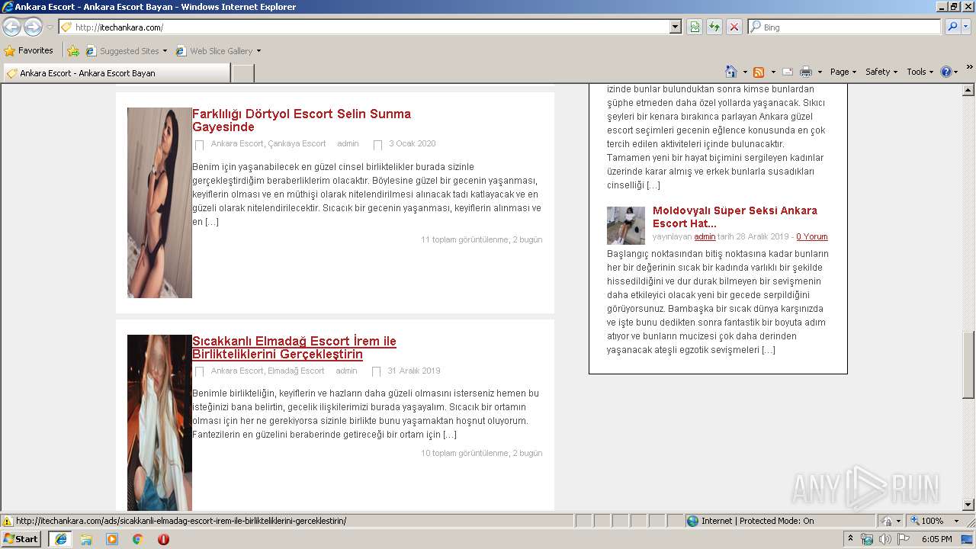
Task: Click the scrollbar down arrow
Action: coord(968,505)
